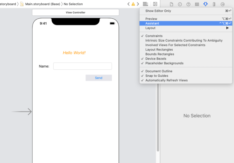The height and width of the screenshot is (163, 234).
Task: Select the View Controller title bar
Action: [x=76, y=12]
